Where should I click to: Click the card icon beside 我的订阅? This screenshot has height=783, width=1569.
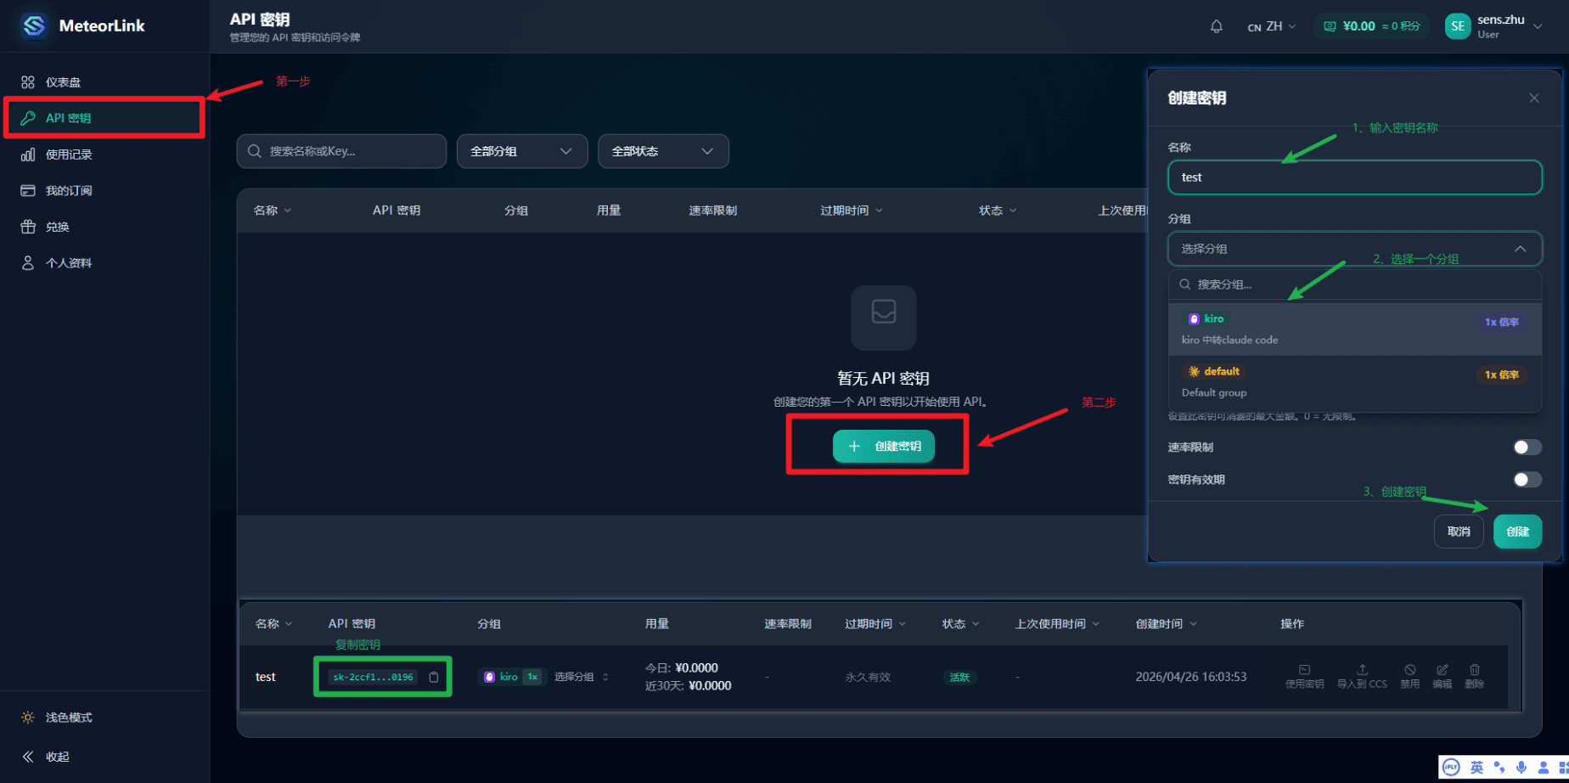tap(28, 190)
